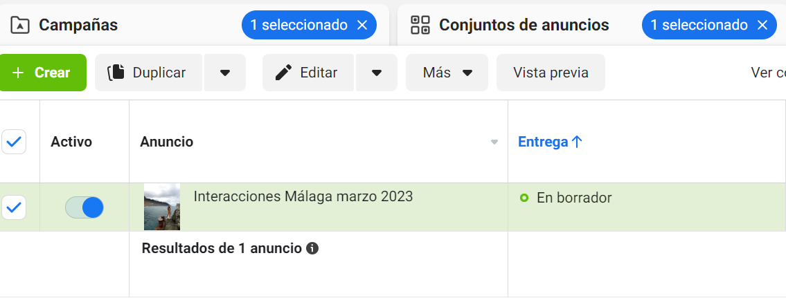Image resolution: width=786 pixels, height=298 pixels.
Task: Click the info icon beside Resultados
Action: pos(312,248)
